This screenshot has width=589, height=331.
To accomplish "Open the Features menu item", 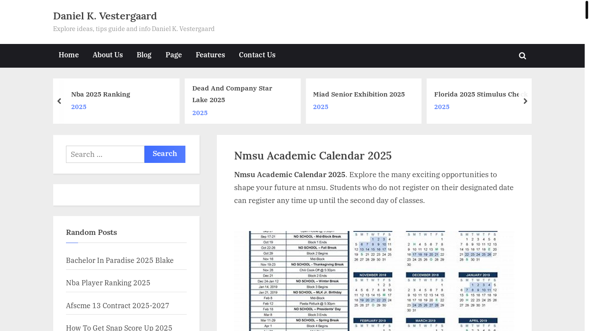I will point(210,55).
